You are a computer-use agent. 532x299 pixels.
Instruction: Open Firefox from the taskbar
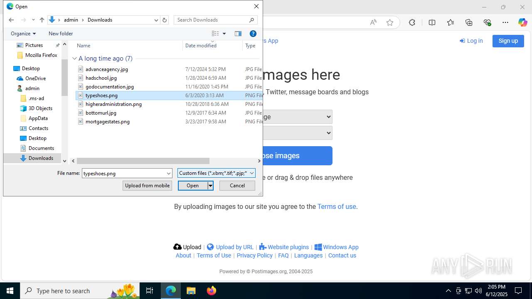click(x=212, y=291)
